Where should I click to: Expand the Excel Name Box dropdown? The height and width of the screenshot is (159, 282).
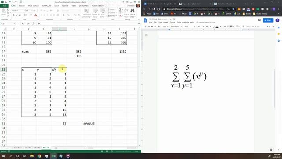(x=14, y=23)
